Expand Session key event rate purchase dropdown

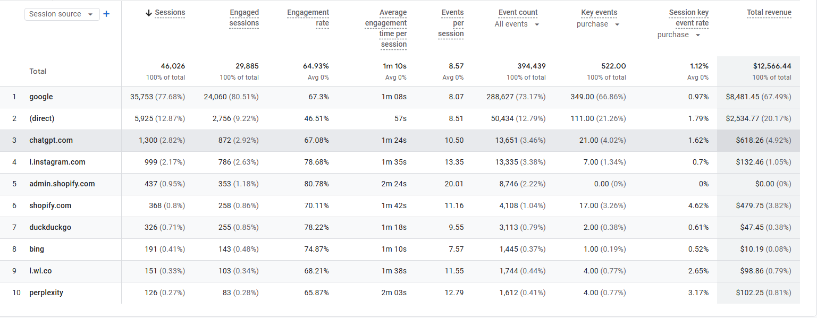[x=679, y=35]
